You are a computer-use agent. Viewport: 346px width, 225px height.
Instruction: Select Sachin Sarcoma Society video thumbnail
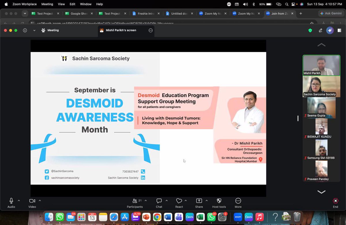[321, 87]
